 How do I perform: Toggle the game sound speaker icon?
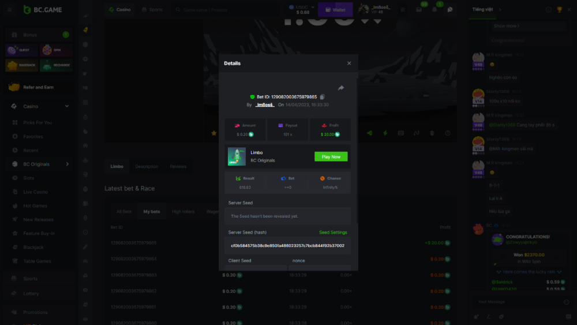369,133
